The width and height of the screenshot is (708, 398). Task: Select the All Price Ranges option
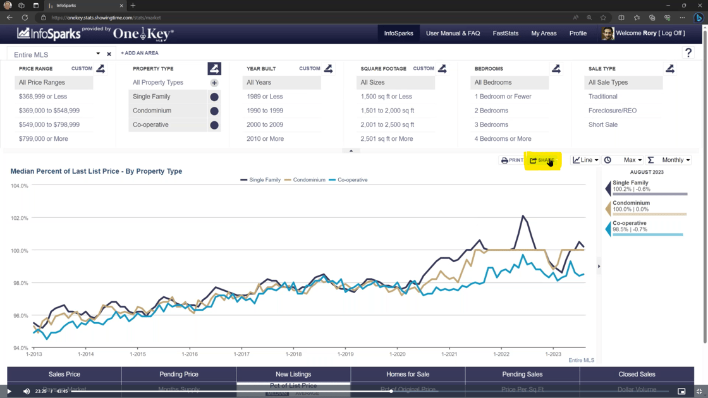tap(54, 83)
